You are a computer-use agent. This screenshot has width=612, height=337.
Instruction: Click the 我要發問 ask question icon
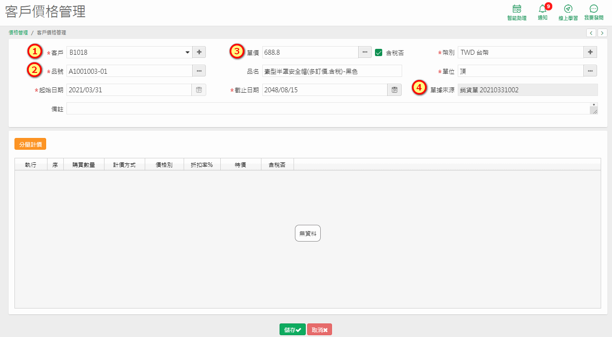pos(593,13)
